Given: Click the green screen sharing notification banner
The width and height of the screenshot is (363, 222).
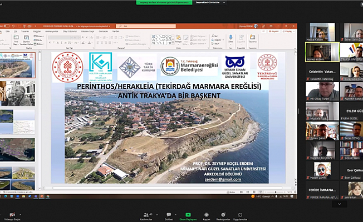Looking at the screenshot, I should (x=160, y=2).
